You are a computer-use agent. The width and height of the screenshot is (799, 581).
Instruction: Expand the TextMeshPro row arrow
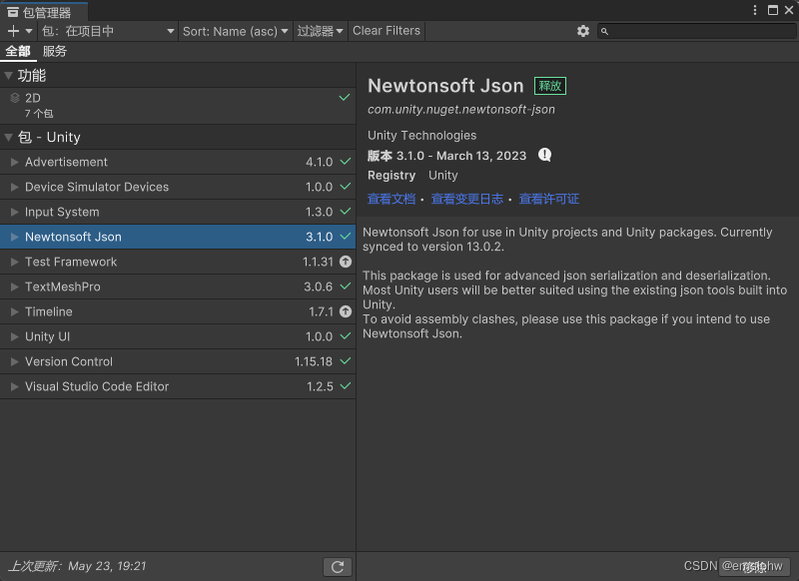14,287
